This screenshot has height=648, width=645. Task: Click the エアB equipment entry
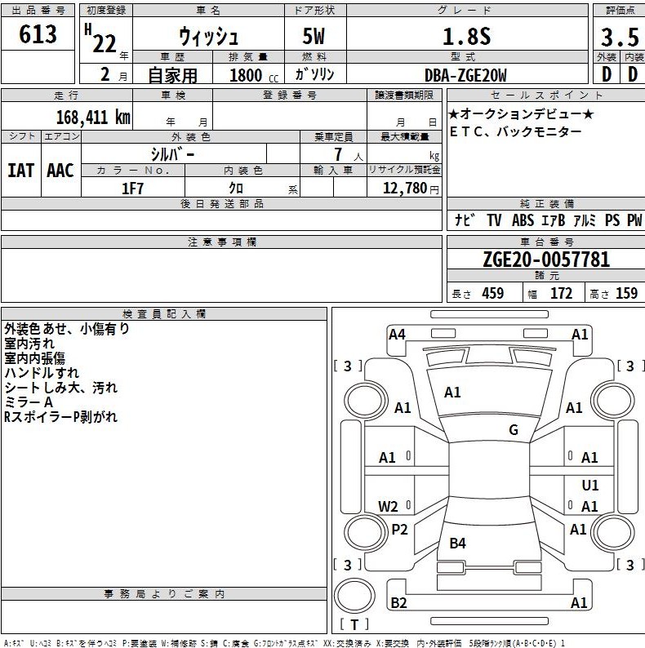point(553,220)
